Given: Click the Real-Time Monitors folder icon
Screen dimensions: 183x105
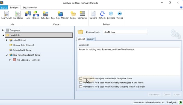Looking at the screenshot, I should [11, 55].
